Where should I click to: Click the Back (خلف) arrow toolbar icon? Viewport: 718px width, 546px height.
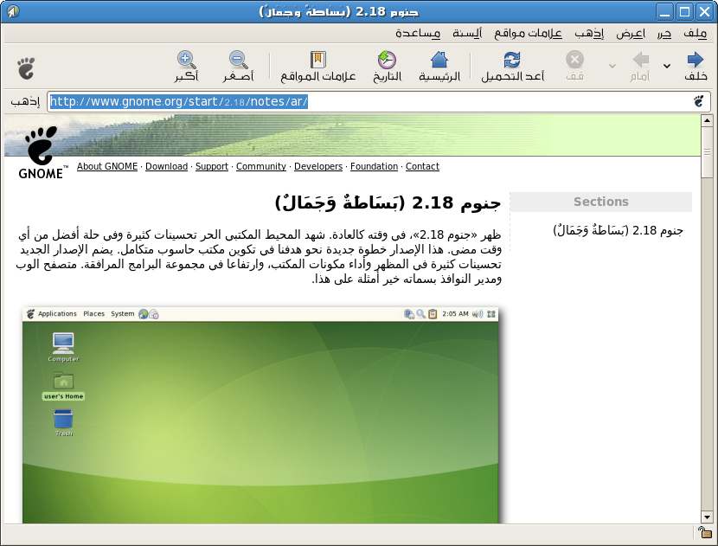click(695, 61)
